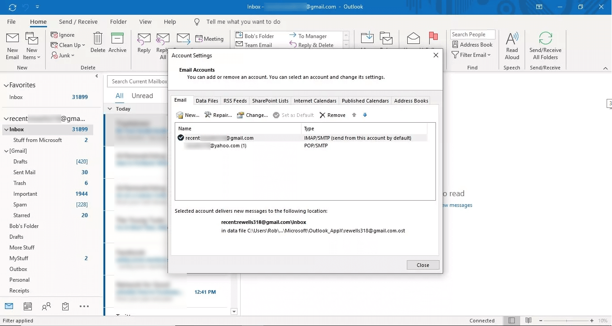
Task: Open the File menu
Action: tap(11, 21)
